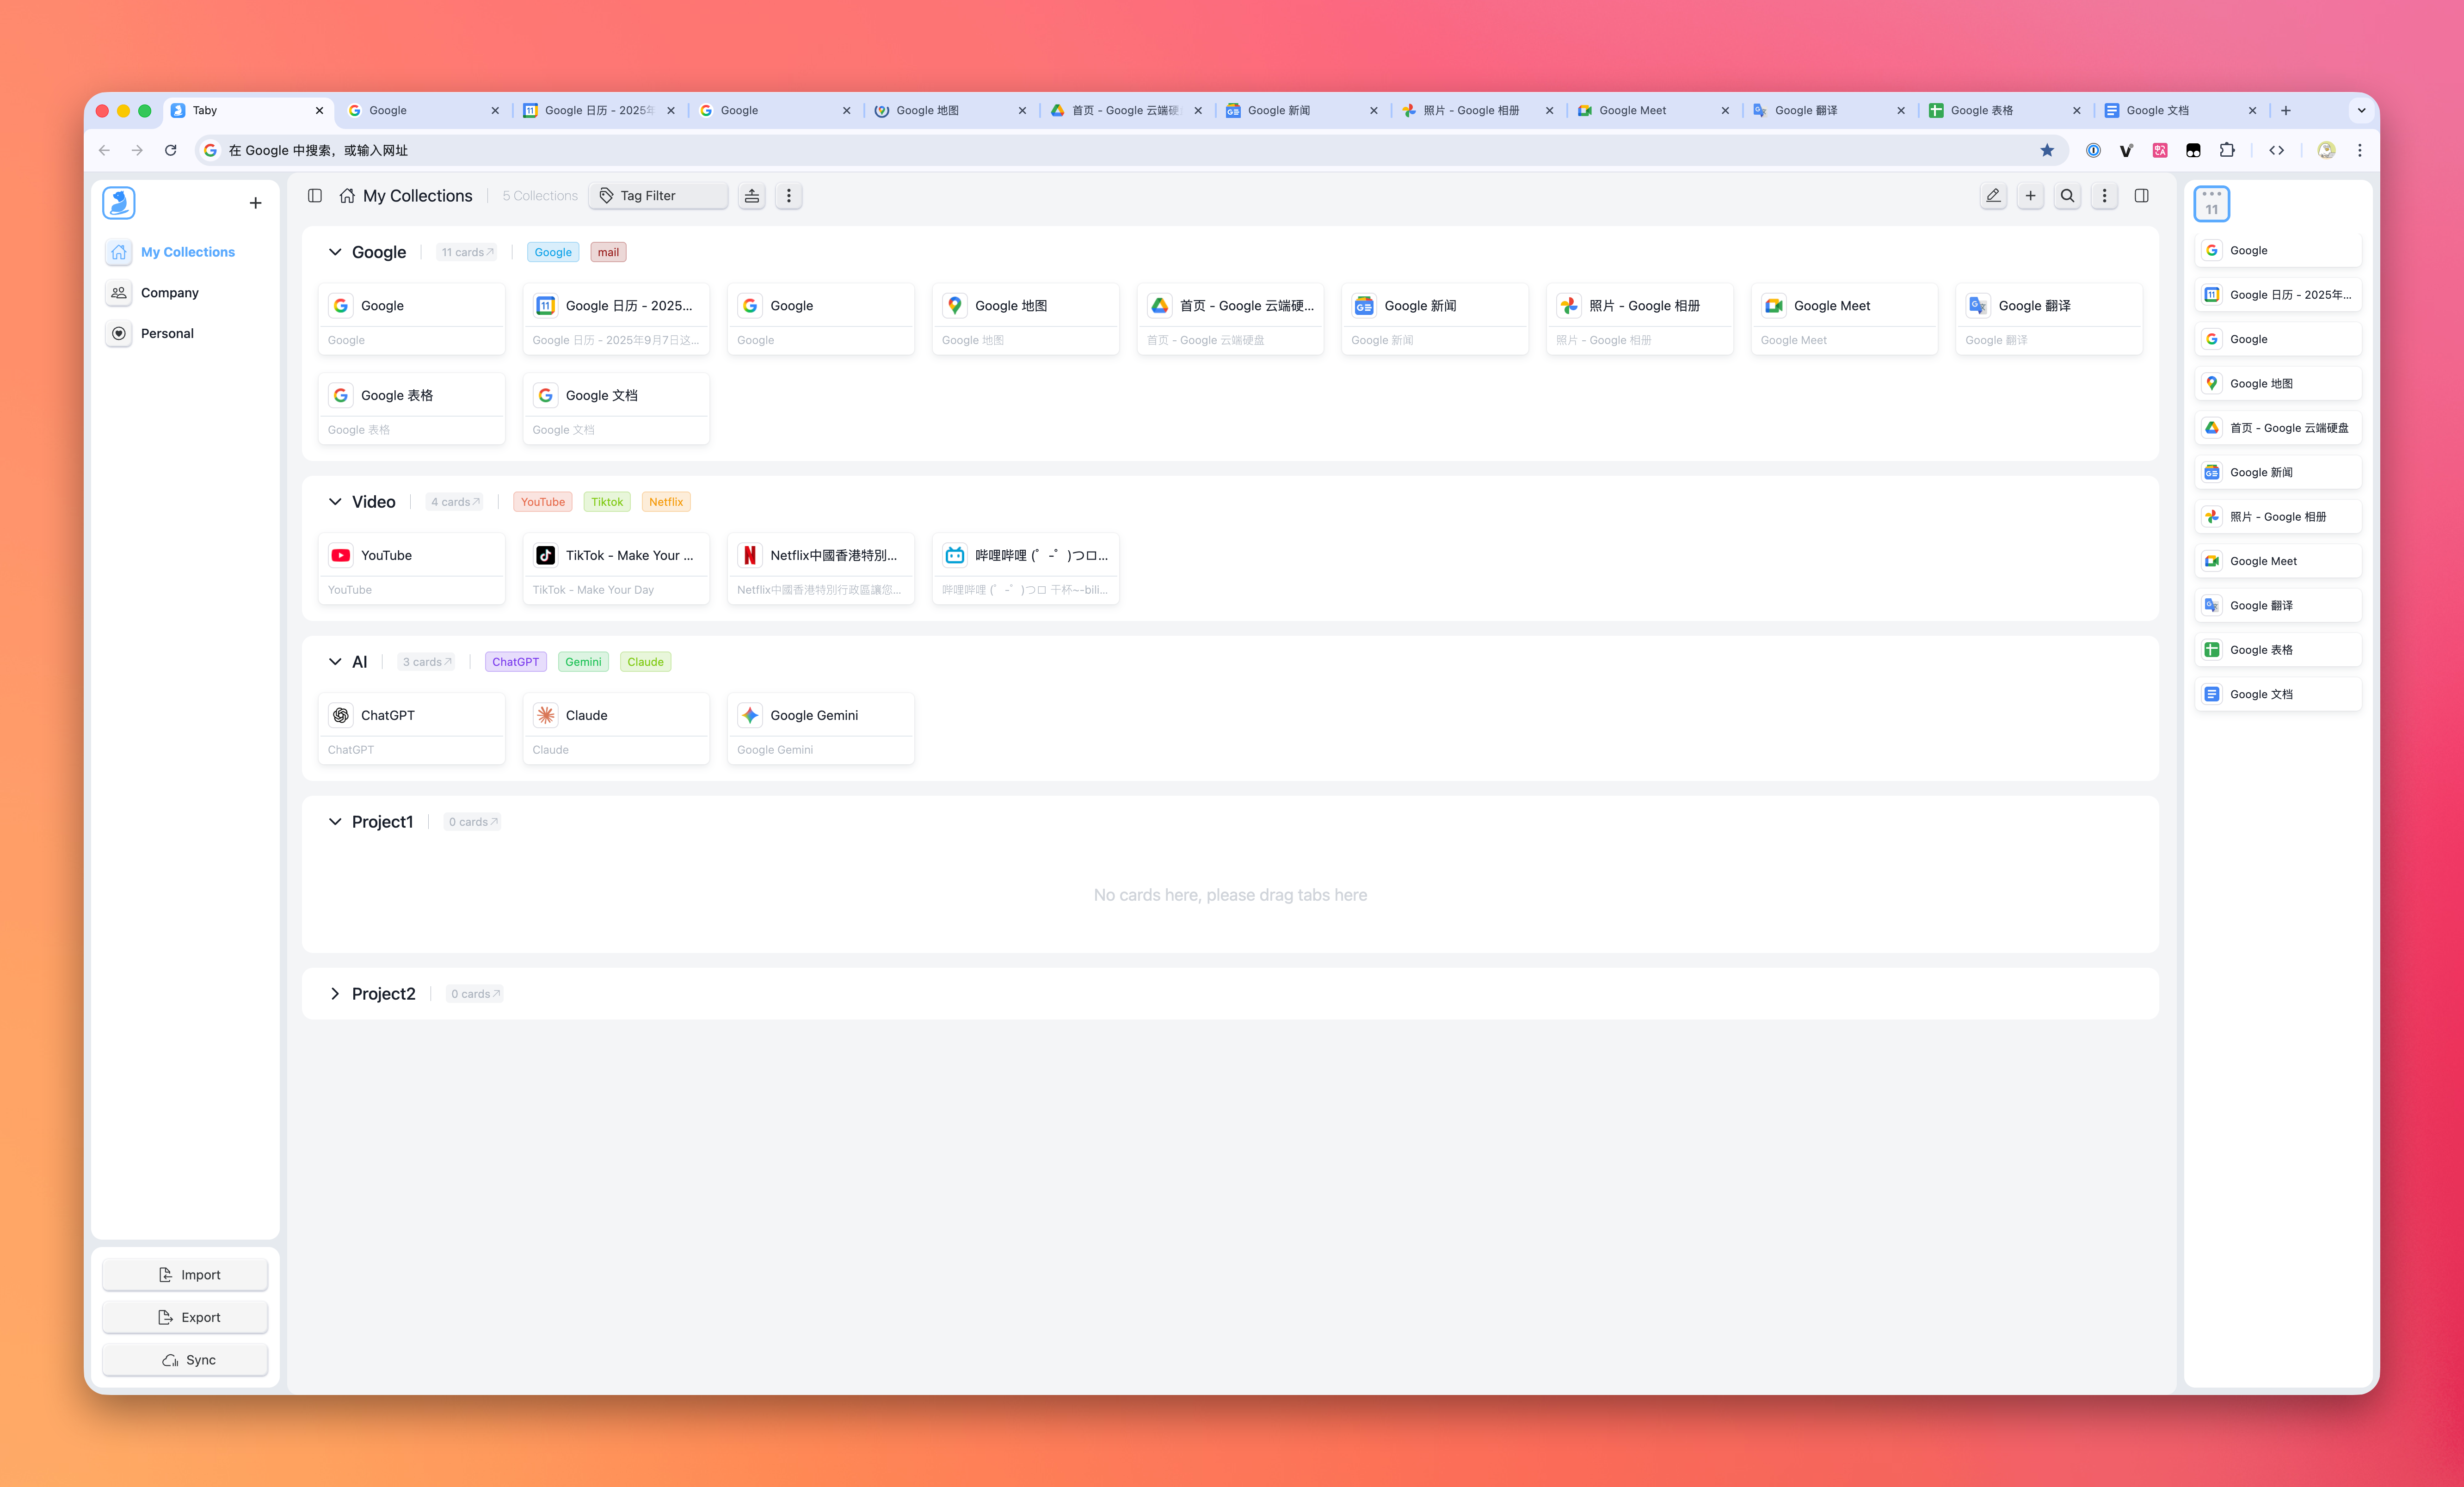
Task: Click the 1Password extension icon
Action: tap(2093, 150)
